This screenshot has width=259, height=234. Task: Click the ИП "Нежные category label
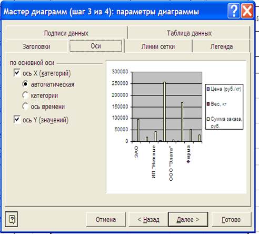(x=154, y=162)
